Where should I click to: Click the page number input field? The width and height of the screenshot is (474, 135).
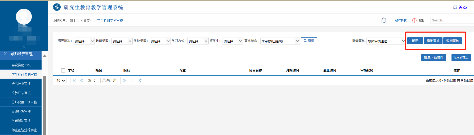[x=96, y=80]
